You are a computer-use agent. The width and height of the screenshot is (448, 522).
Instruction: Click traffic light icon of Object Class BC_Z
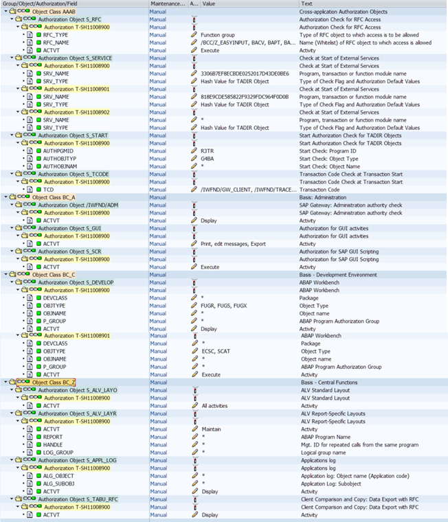[x=23, y=382]
